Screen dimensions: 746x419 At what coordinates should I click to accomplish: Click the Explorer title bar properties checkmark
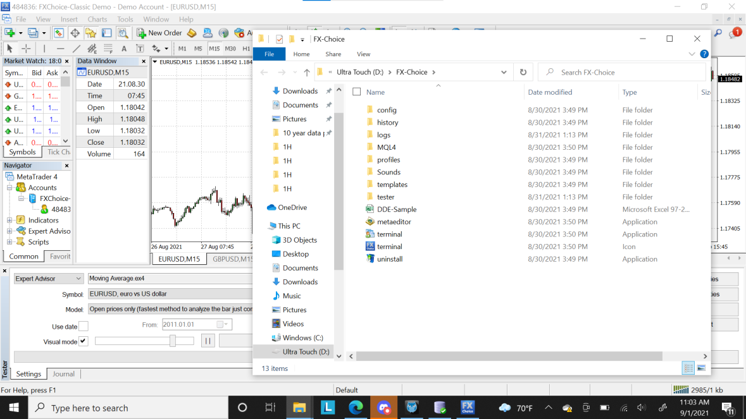[x=279, y=39]
